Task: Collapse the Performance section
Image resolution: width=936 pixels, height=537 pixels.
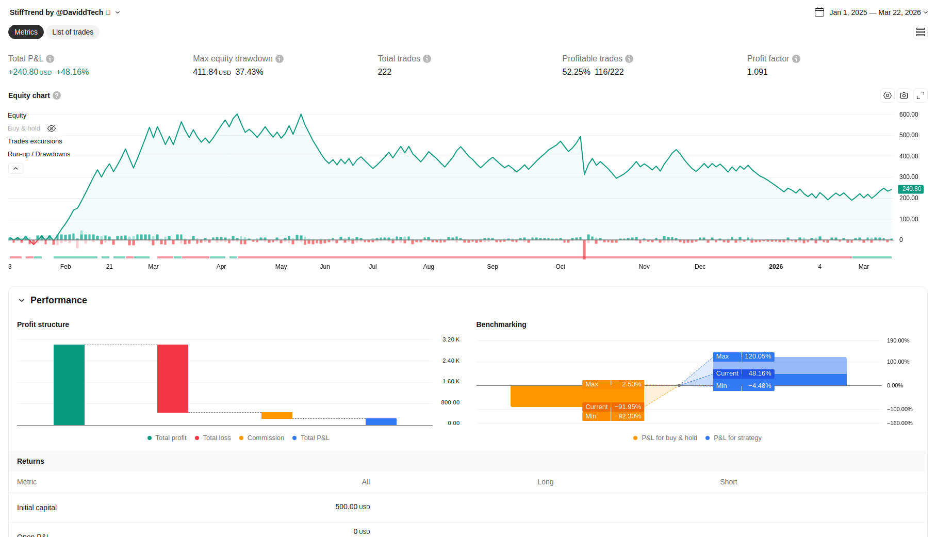Action: [22, 300]
